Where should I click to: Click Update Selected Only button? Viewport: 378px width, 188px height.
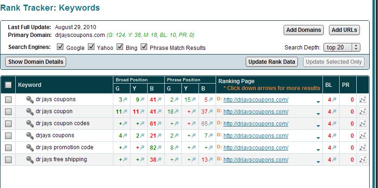(x=334, y=62)
